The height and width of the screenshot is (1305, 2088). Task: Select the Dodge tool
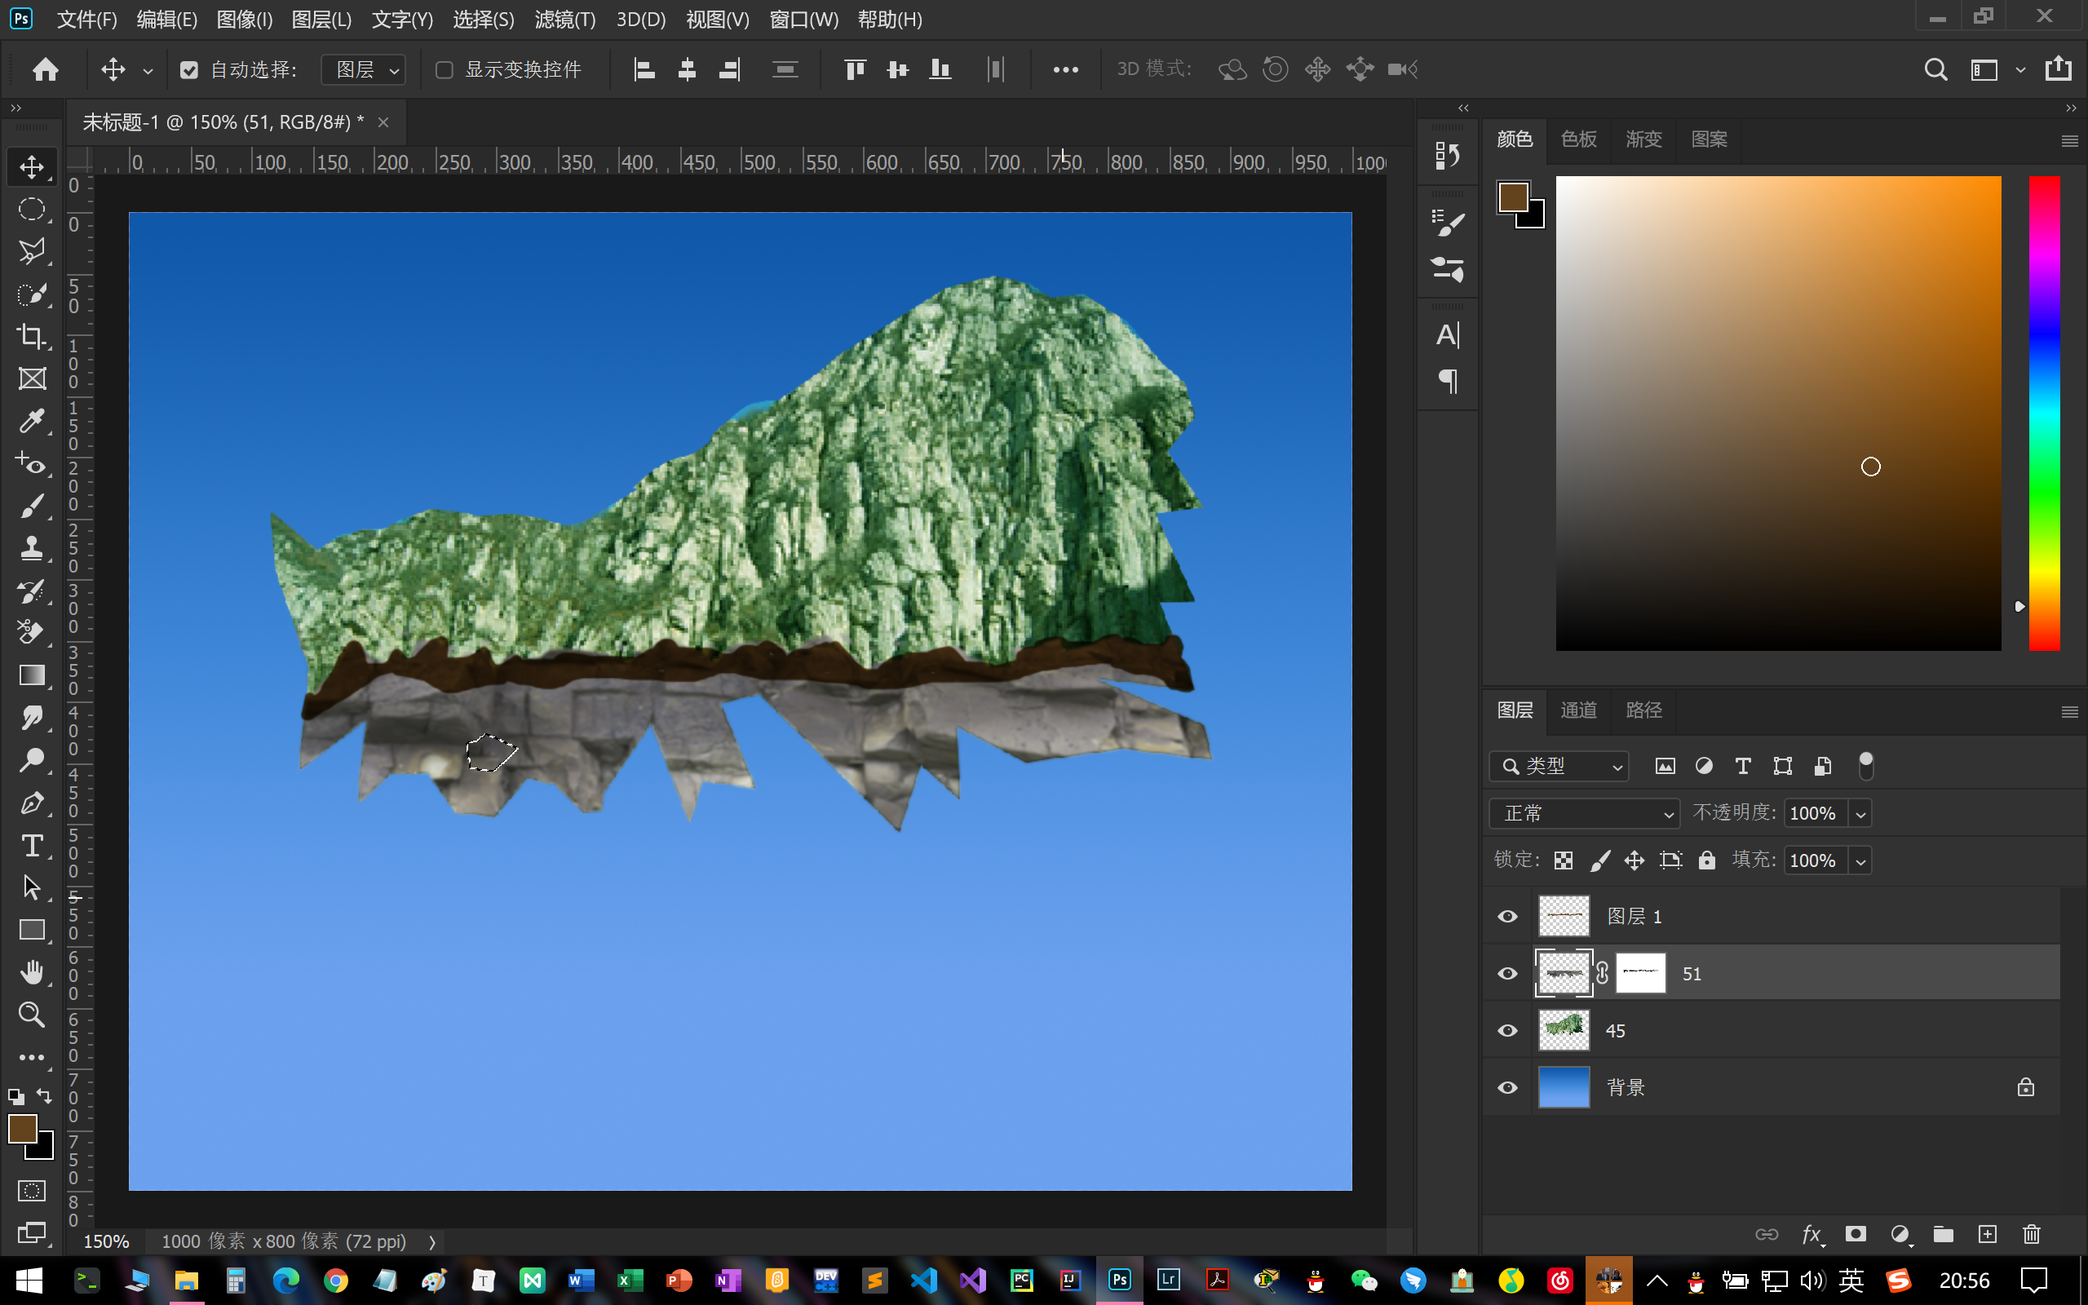[32, 760]
